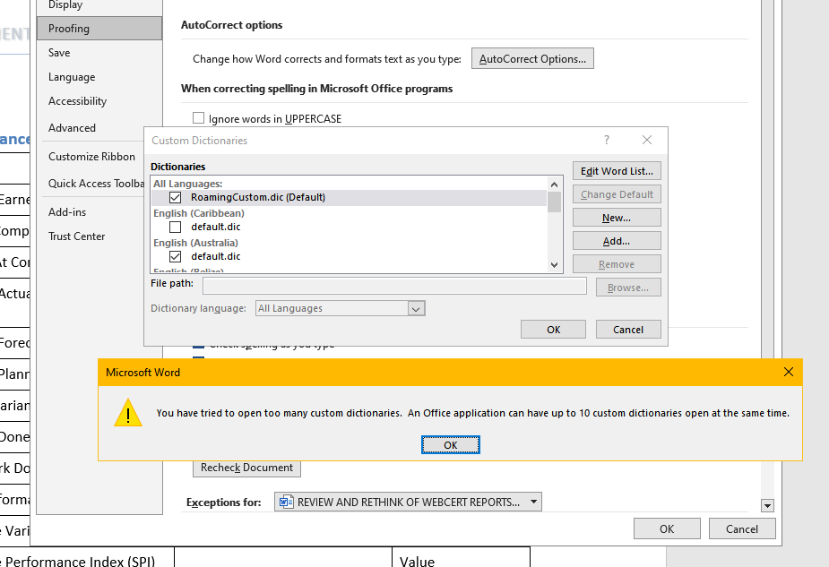The image size is (829, 567).
Task: Click OK in the Custom Dictionaries dialog
Action: point(553,330)
